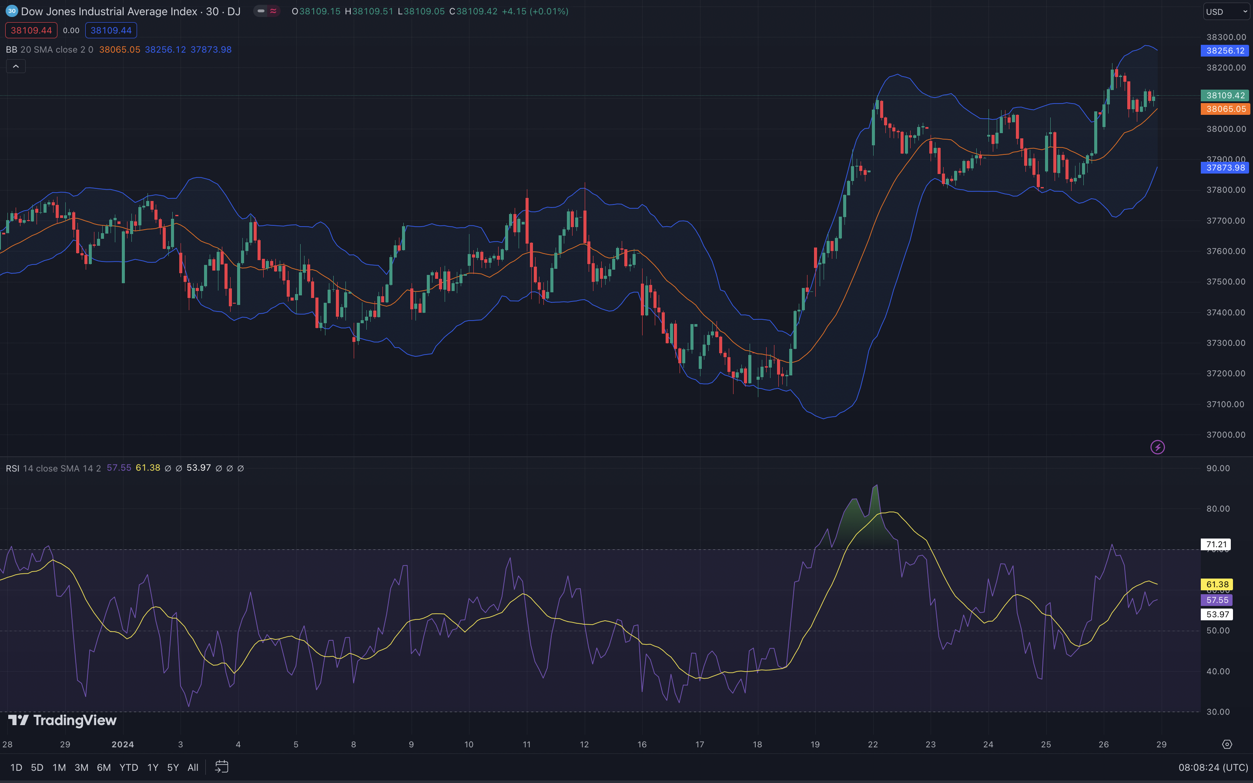Click the TradingView logo

(63, 720)
